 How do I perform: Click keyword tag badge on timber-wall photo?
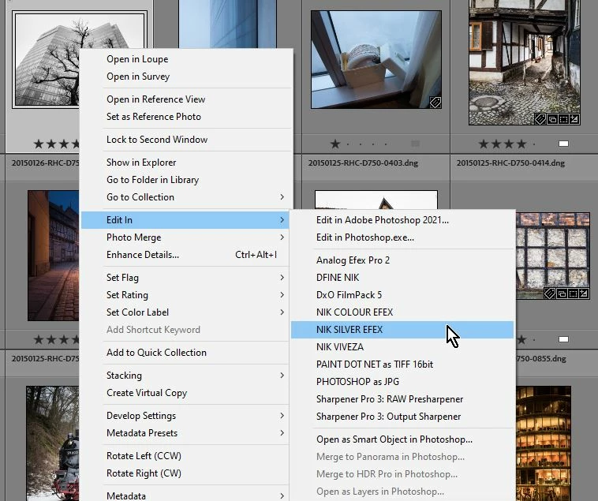pos(549,293)
